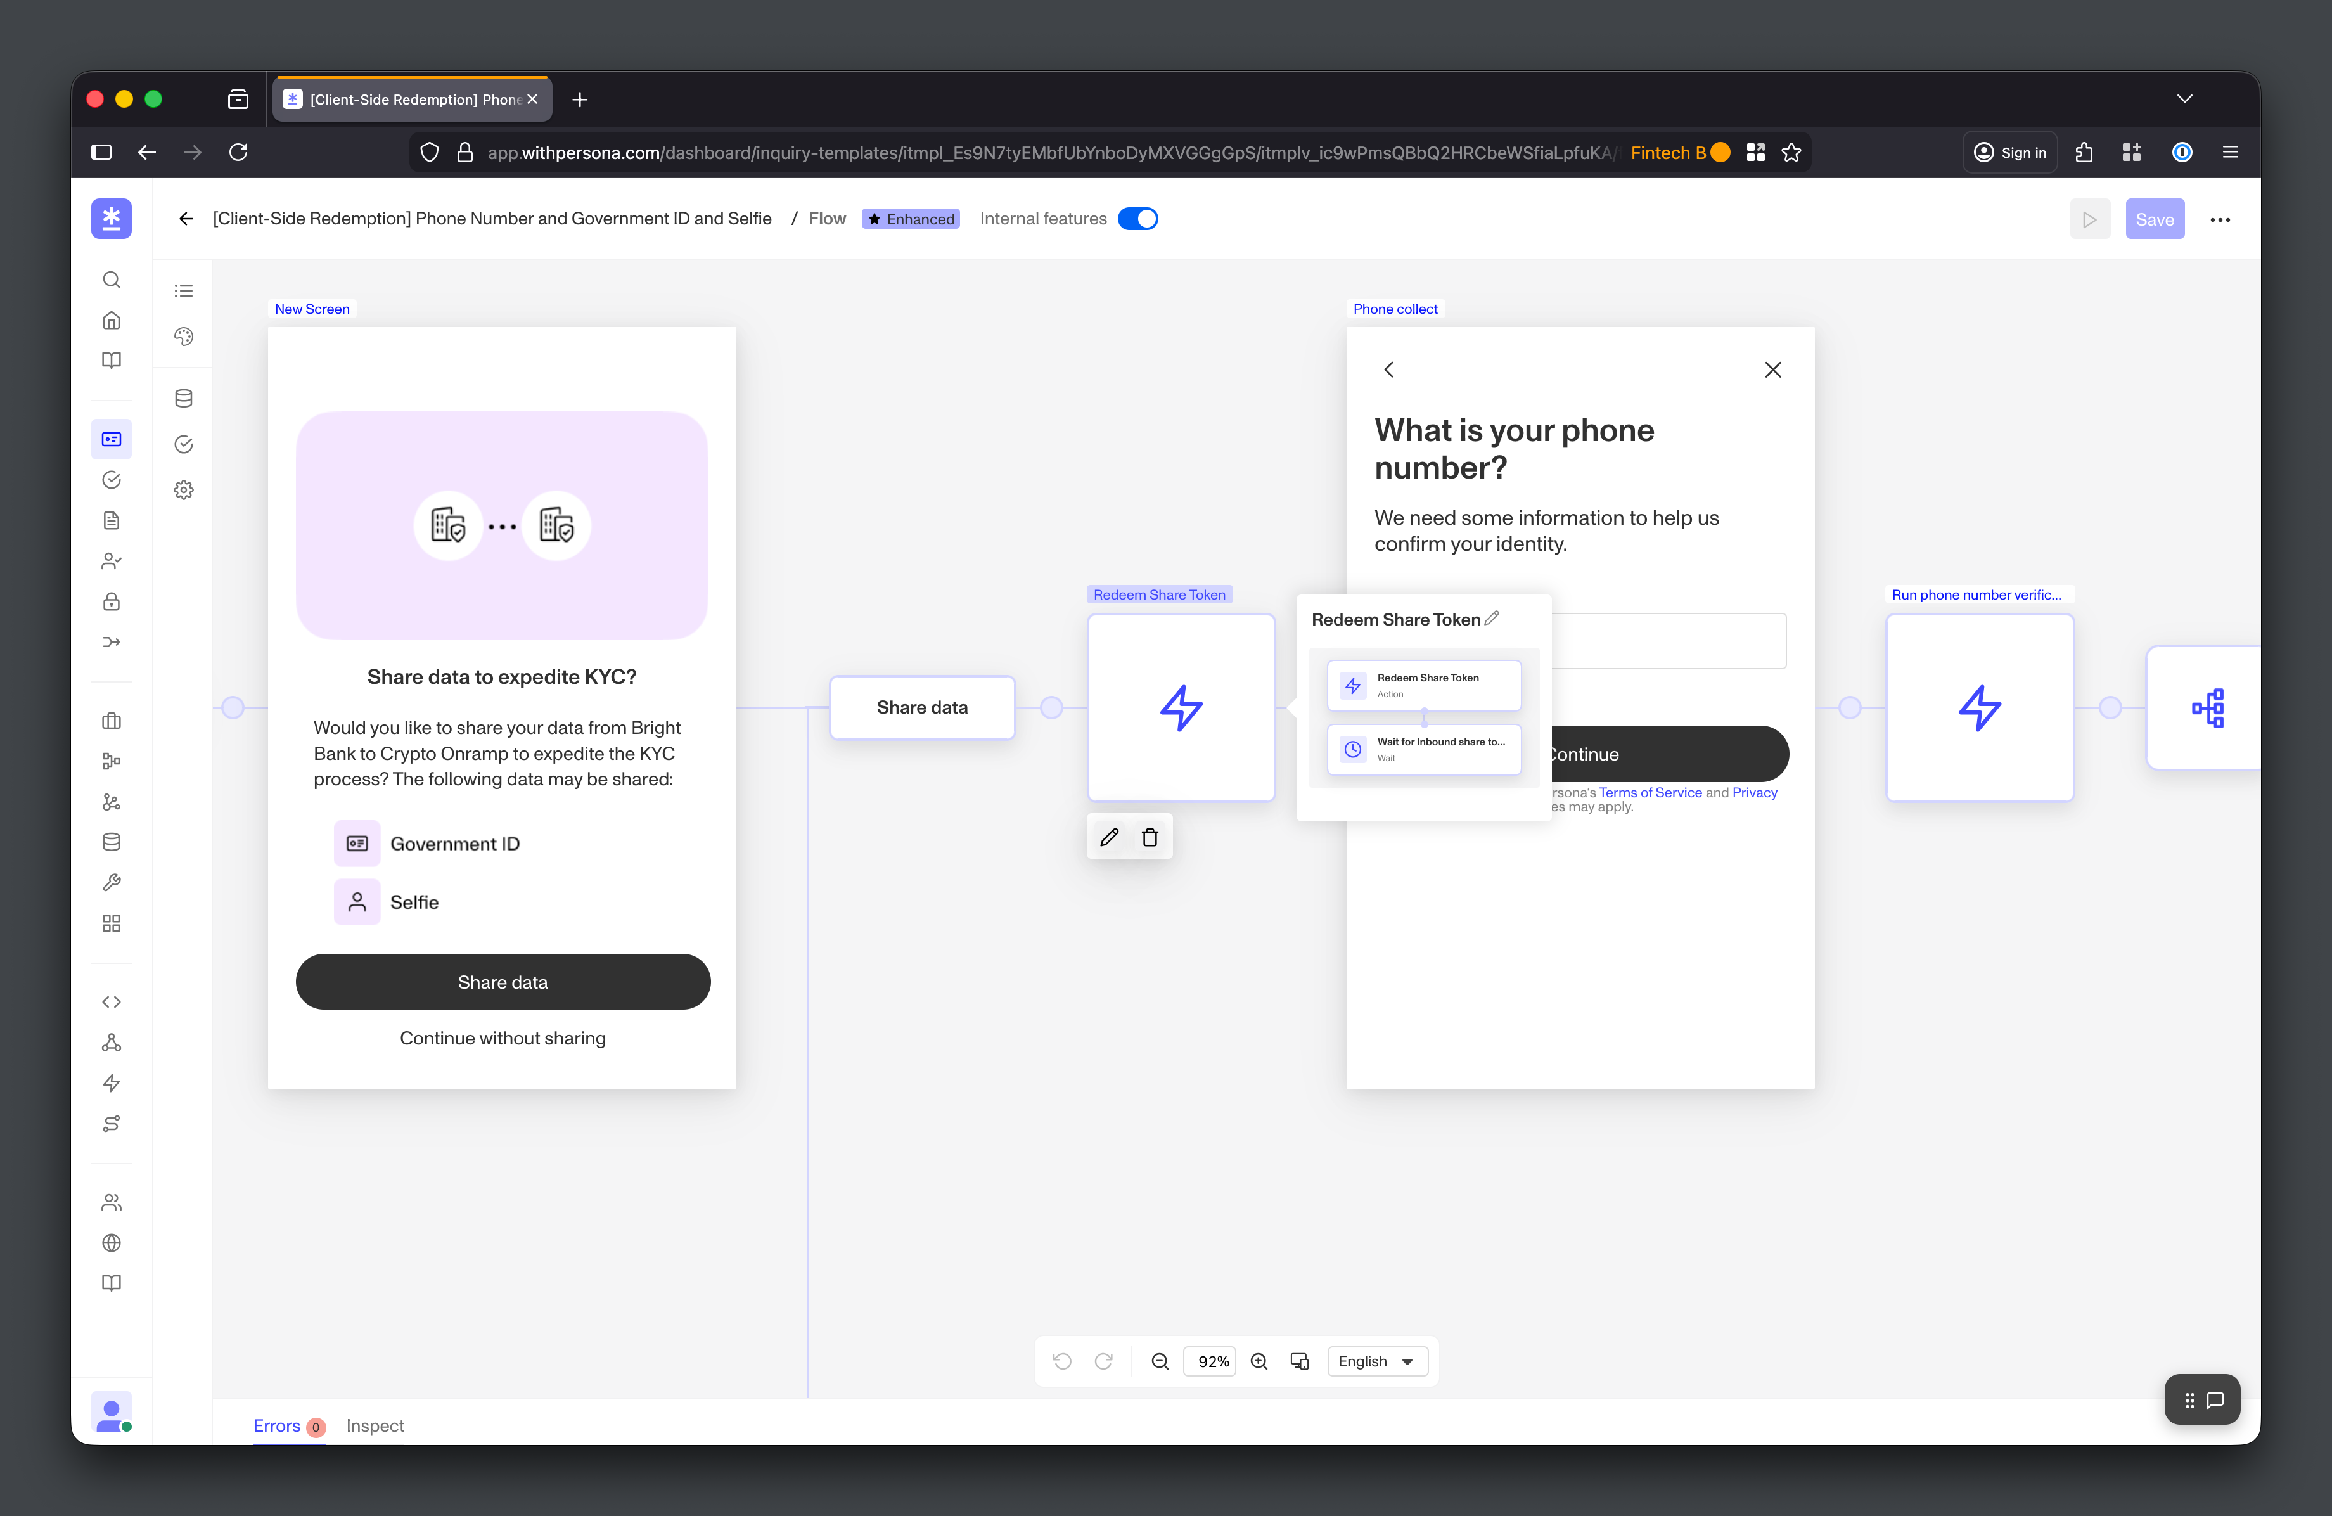Click the Save button
2332x1516 pixels.
tap(2155, 219)
